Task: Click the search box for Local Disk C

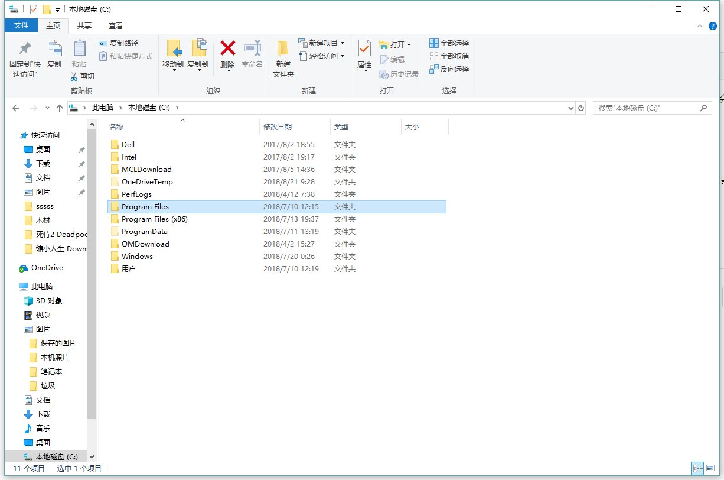Action: (646, 108)
